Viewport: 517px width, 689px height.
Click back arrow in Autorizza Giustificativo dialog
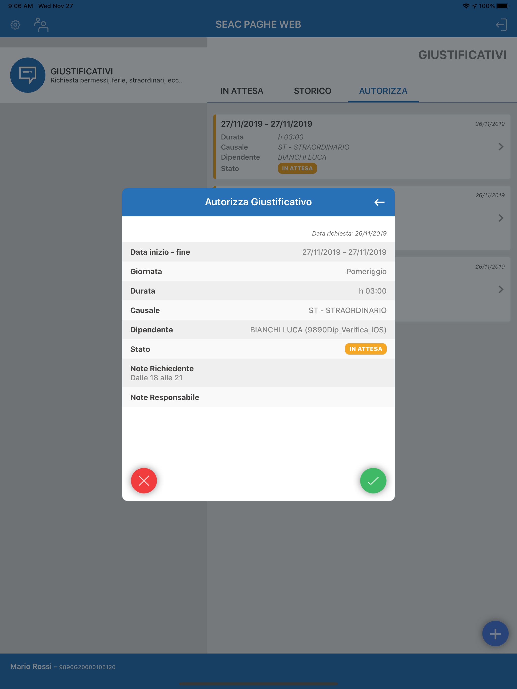pos(379,202)
